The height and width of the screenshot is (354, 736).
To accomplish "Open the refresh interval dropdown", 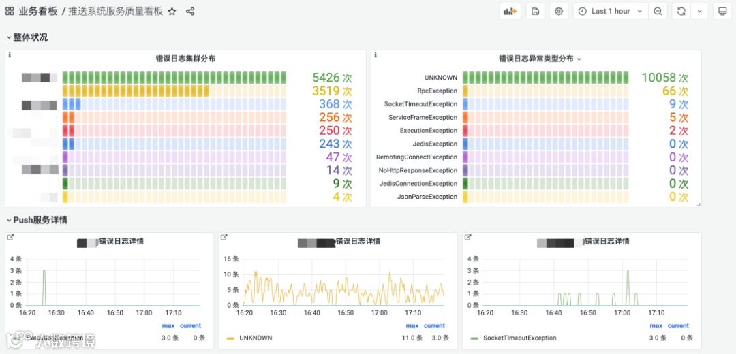I will coord(699,12).
